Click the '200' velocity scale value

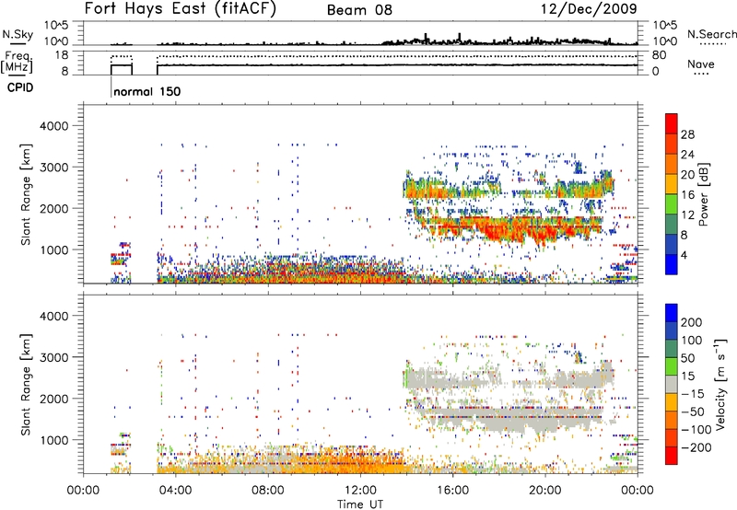coord(692,322)
